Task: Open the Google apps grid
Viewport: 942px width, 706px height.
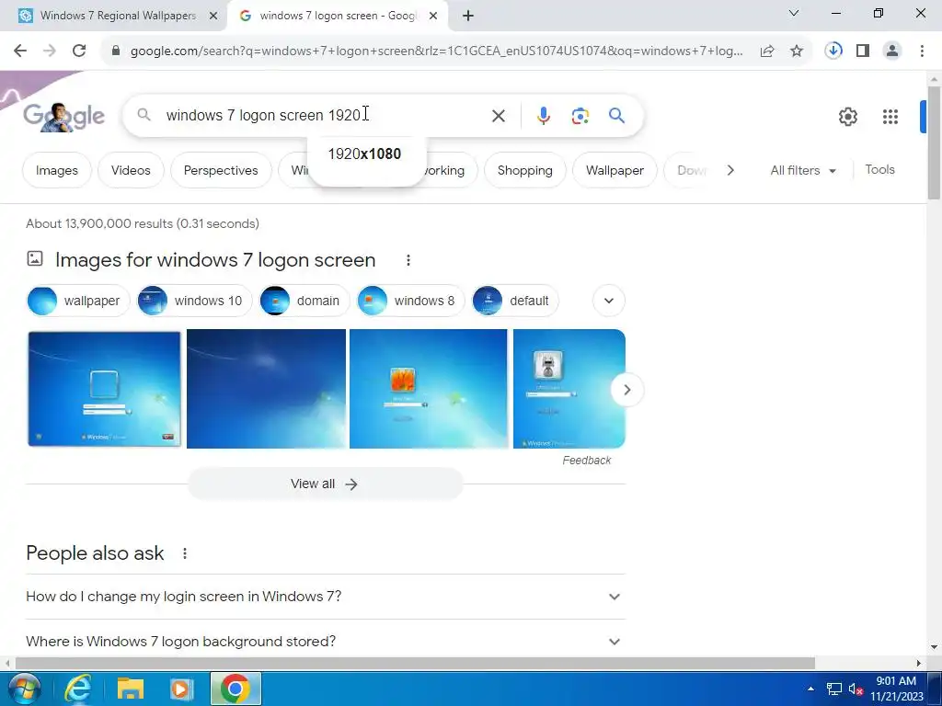Action: (x=890, y=117)
